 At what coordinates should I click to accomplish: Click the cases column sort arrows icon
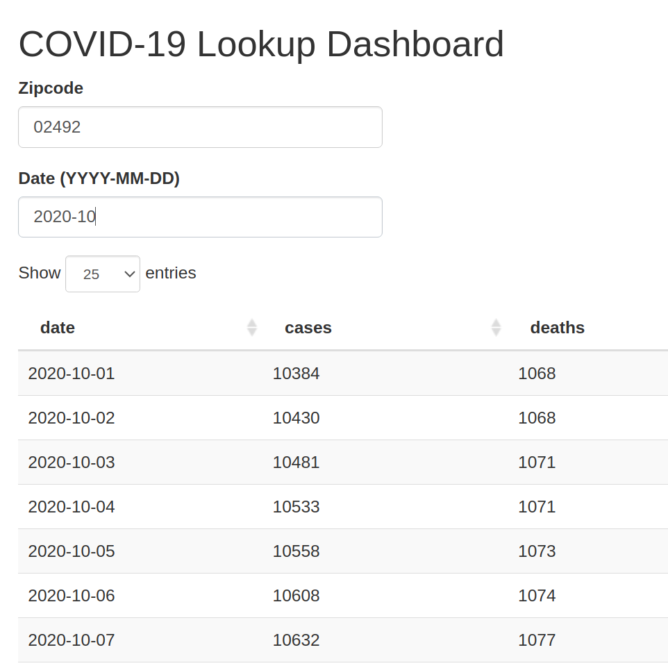click(x=496, y=328)
